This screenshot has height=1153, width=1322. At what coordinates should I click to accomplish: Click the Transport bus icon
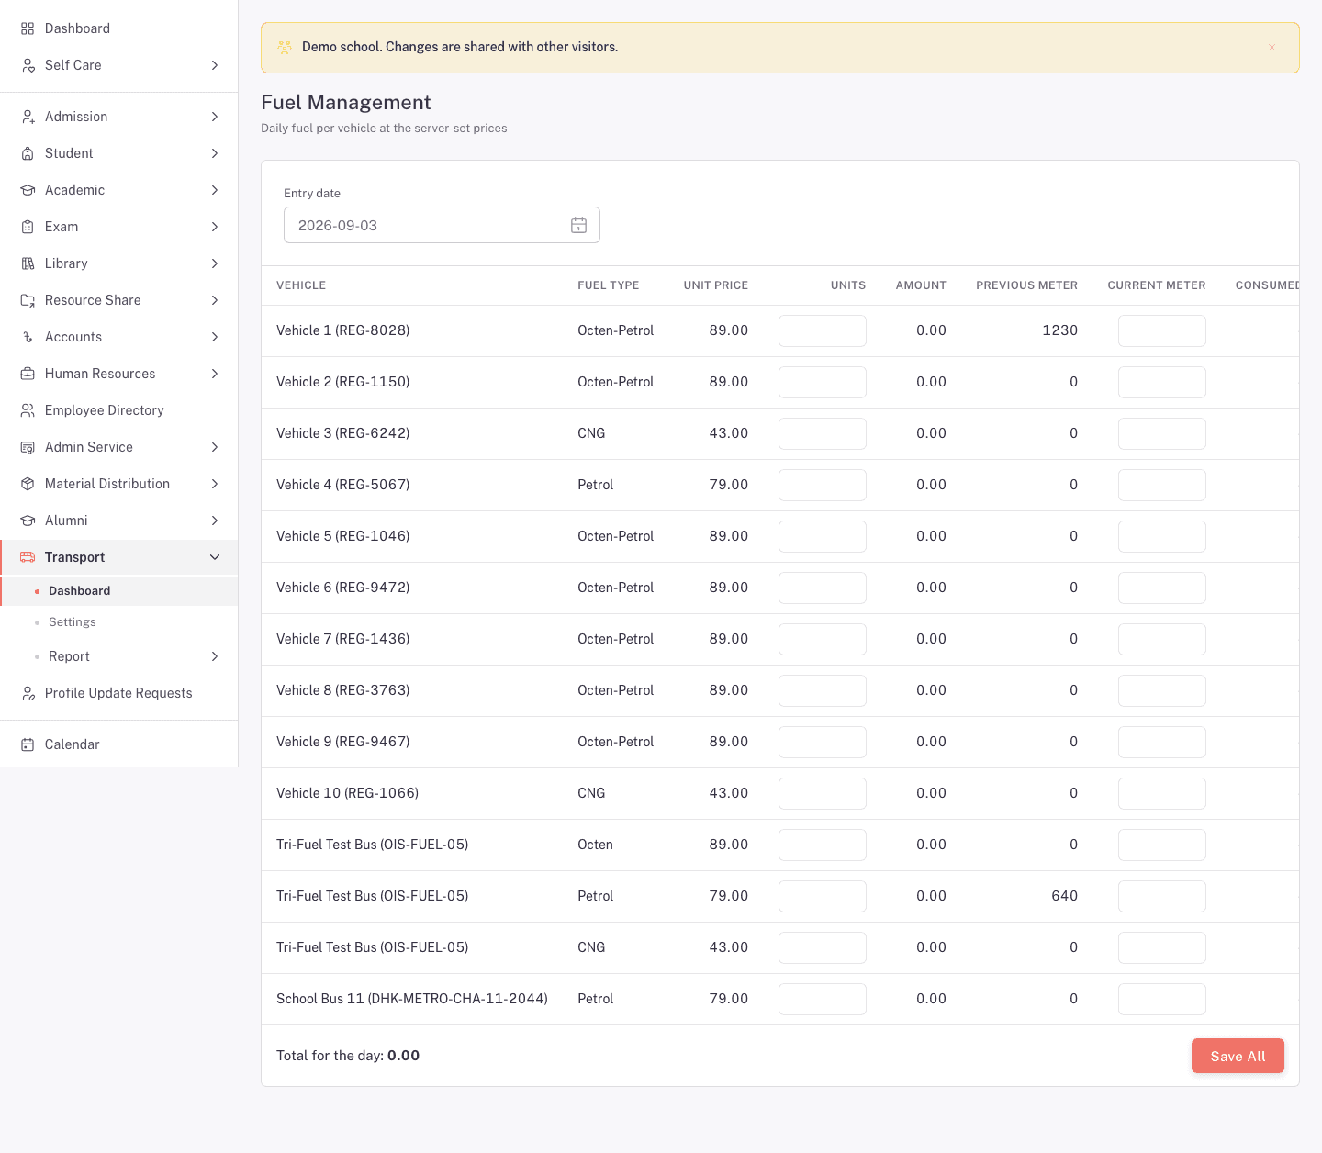click(x=28, y=557)
